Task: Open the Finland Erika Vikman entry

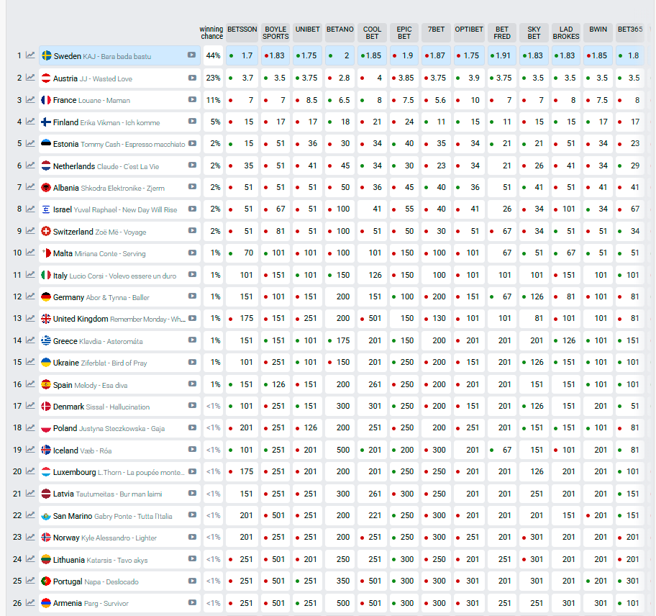Action: click(x=119, y=122)
